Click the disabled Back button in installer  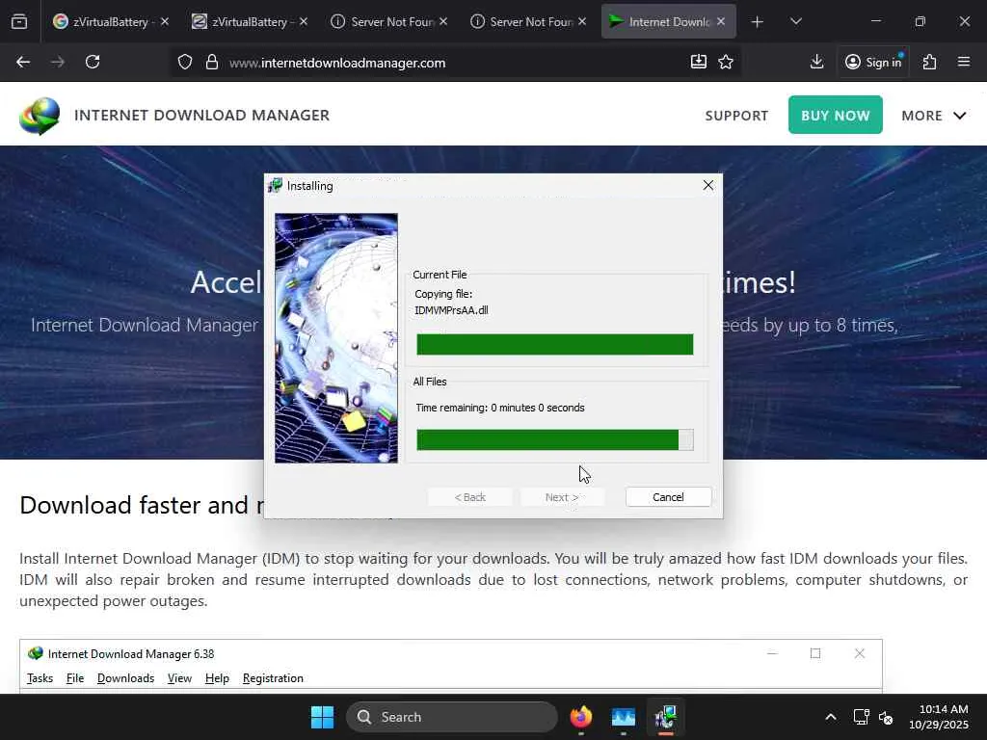click(x=470, y=497)
